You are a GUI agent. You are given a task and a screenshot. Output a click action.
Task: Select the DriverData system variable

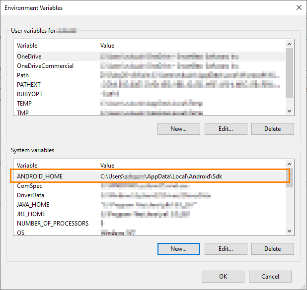click(x=150, y=195)
